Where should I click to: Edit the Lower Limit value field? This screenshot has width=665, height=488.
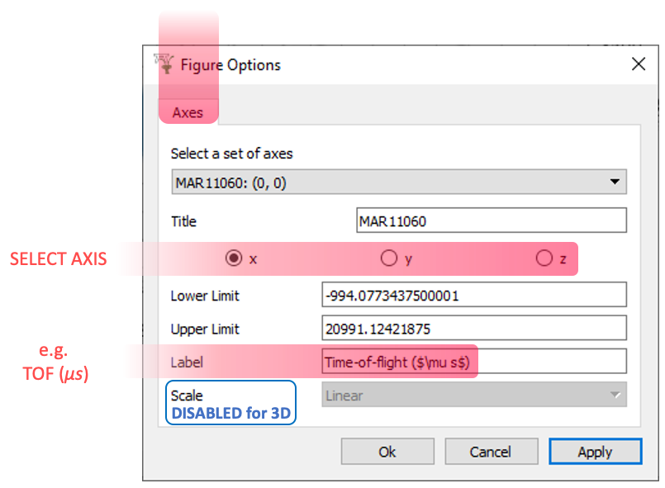[473, 294]
